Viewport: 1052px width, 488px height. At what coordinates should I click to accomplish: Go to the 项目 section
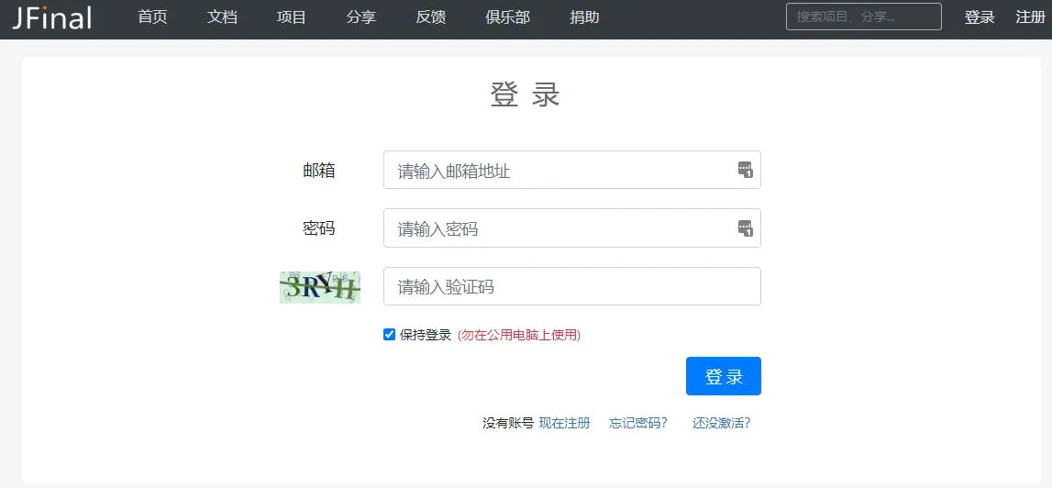tap(291, 17)
